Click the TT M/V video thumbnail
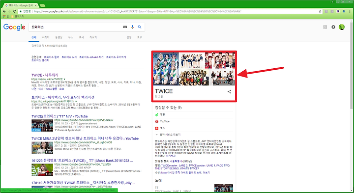 (x=42, y=125)
